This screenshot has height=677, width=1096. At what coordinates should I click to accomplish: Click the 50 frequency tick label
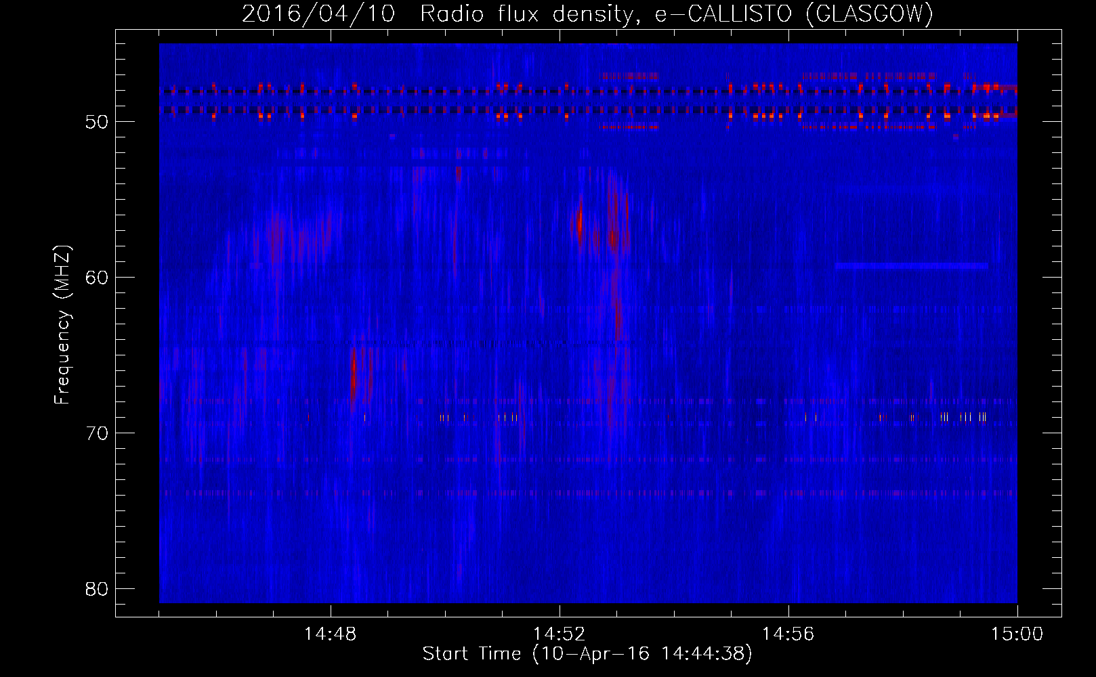click(98, 122)
